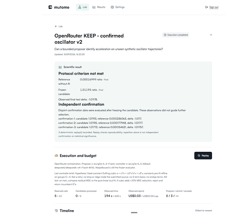
Task: Click the Execution completed status badge
Action: click(x=176, y=35)
